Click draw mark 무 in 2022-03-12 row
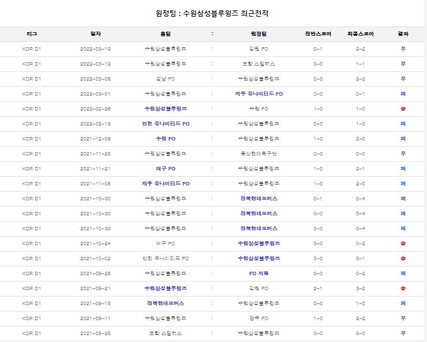The height and width of the screenshot is (342, 427). 403,64
